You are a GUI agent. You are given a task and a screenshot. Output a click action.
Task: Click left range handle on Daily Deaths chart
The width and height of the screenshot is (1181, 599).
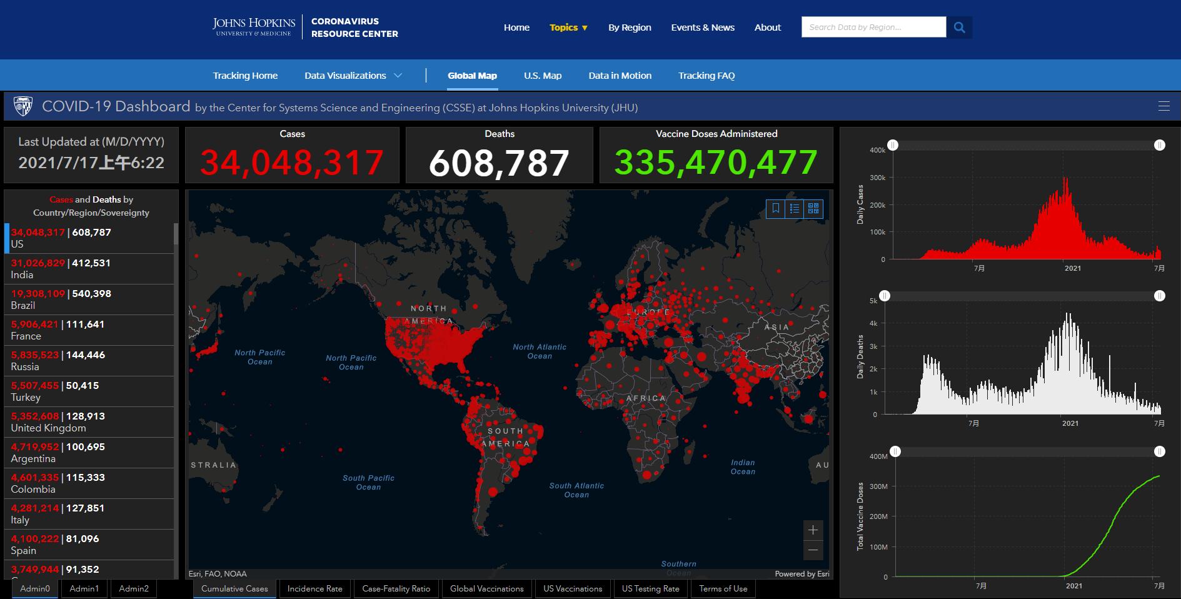pyautogui.click(x=885, y=296)
